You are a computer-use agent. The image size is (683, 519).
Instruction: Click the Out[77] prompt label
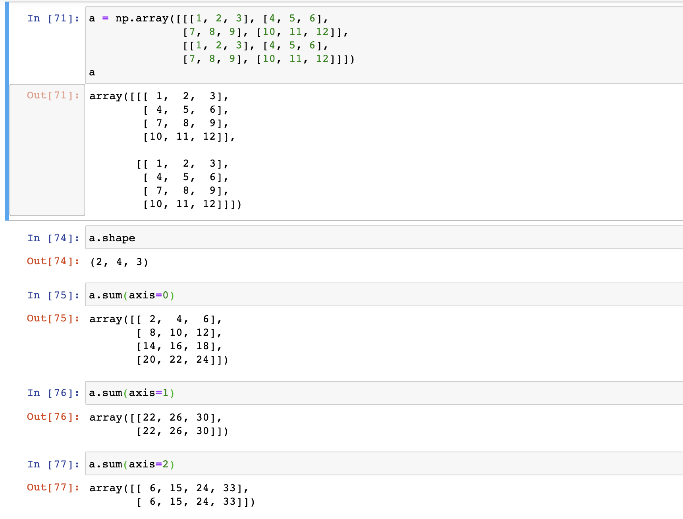pyautogui.click(x=53, y=487)
